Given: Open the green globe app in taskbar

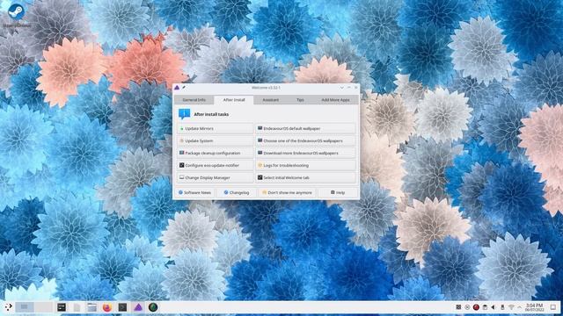Looking at the screenshot, I should click(153, 307).
